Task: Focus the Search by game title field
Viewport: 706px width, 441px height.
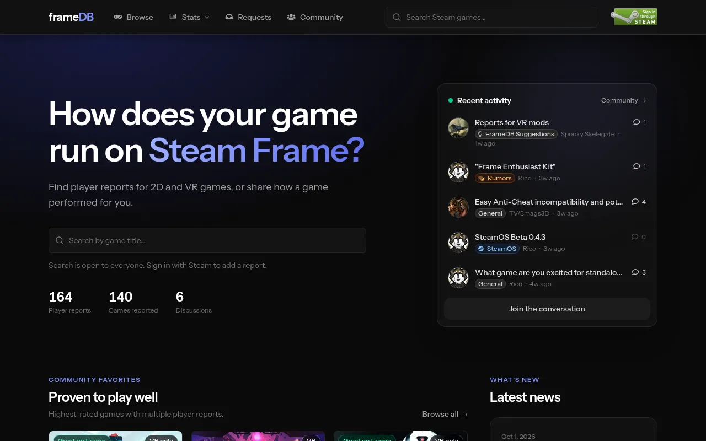Action: (x=207, y=240)
